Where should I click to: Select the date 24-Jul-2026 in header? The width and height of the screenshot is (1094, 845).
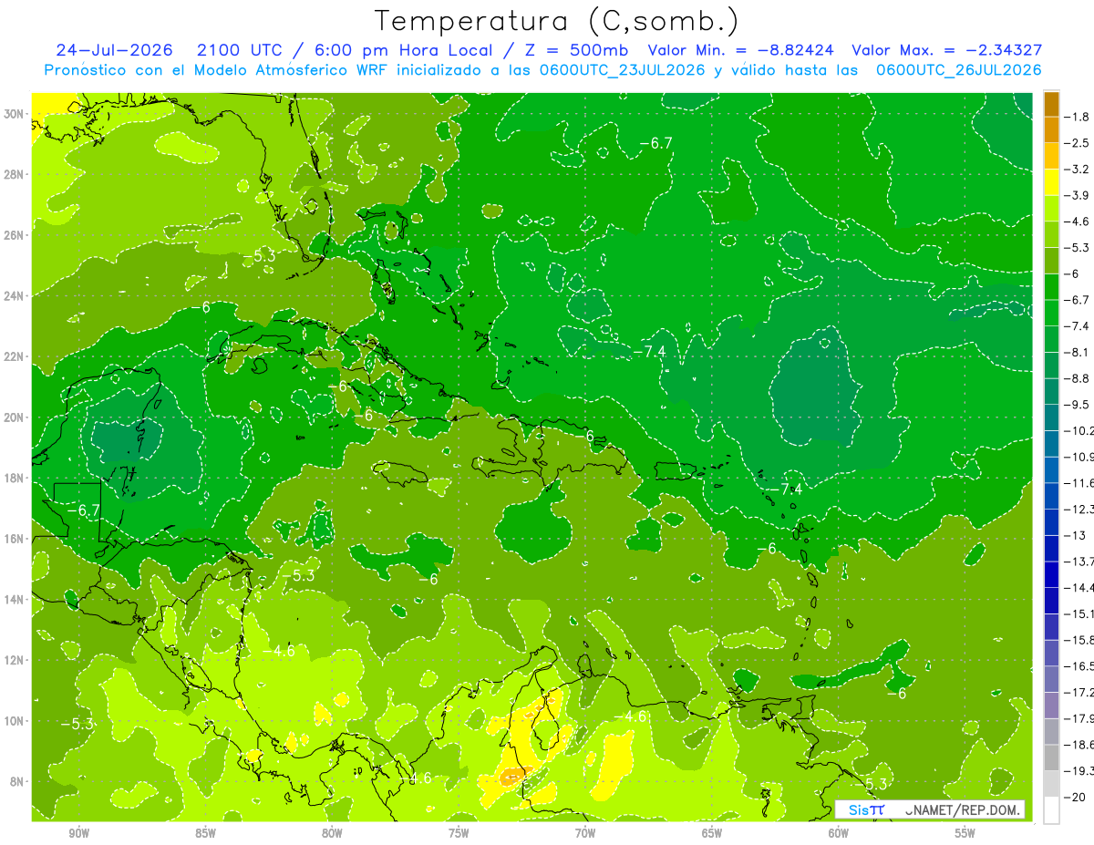(x=116, y=50)
